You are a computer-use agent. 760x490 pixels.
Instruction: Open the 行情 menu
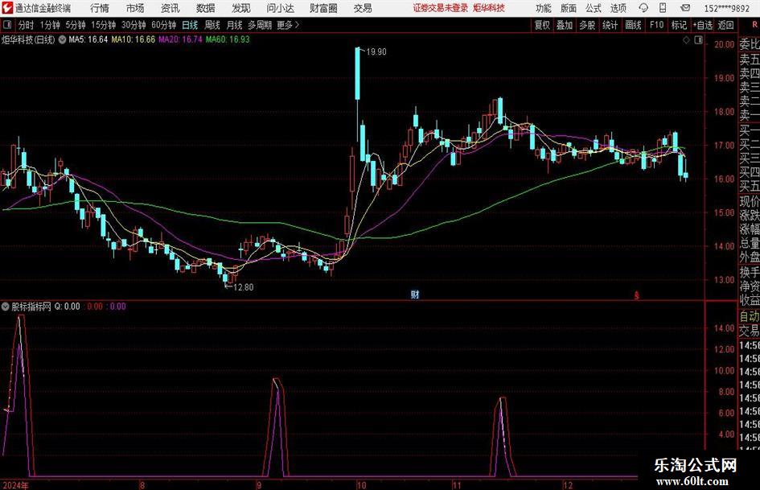[x=100, y=8]
